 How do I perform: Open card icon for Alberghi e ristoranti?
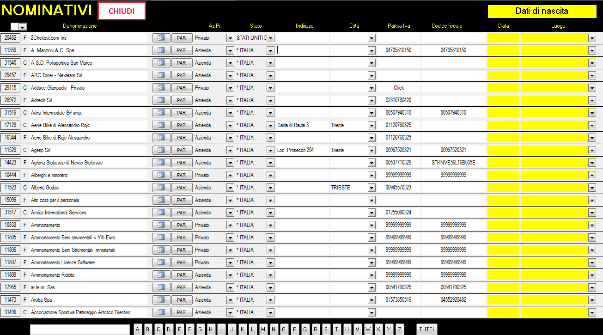pyautogui.click(x=161, y=175)
